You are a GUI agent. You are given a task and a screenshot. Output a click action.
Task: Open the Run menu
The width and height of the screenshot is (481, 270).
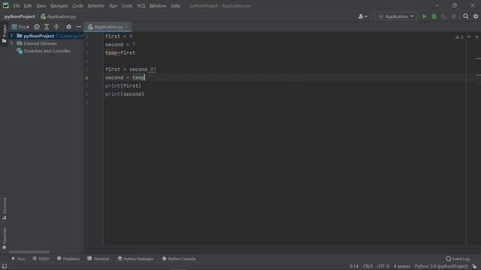coord(113,6)
